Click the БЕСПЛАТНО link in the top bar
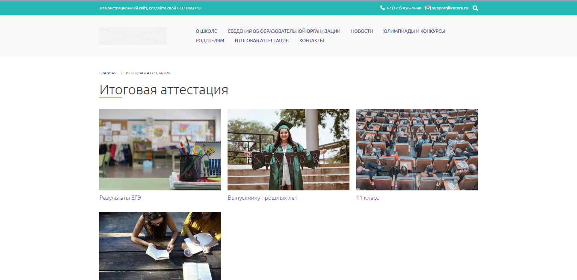577x280 pixels. click(x=187, y=8)
